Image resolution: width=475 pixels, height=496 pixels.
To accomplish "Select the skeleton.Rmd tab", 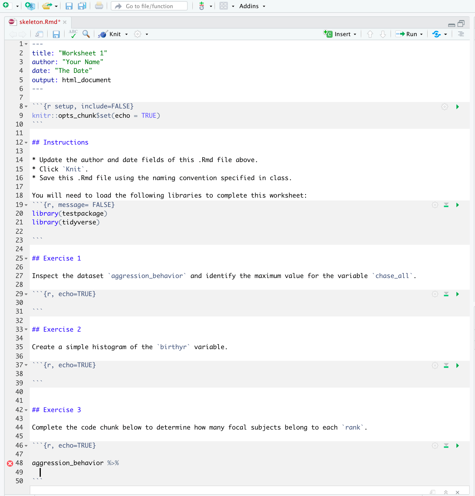I will click(x=38, y=22).
